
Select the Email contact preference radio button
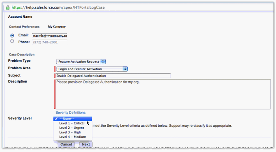pos(12,35)
